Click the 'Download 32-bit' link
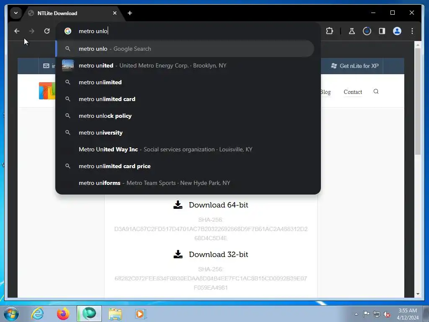 click(x=218, y=254)
